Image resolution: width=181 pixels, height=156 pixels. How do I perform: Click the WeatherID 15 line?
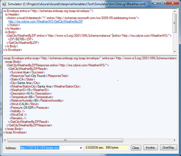point(29,90)
